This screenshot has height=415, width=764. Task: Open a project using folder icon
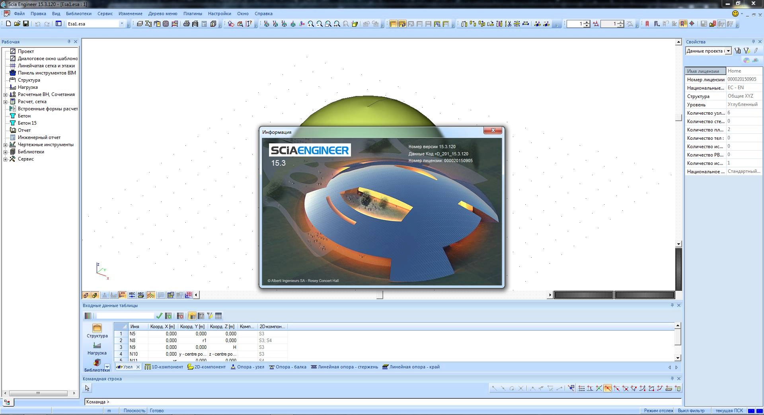(17, 24)
